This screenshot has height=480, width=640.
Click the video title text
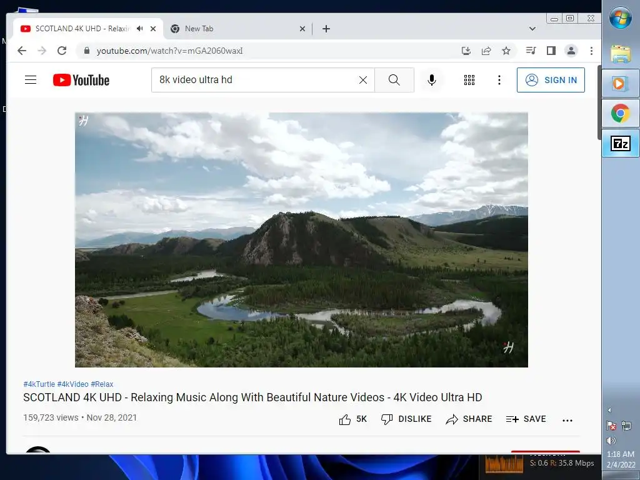(x=252, y=397)
